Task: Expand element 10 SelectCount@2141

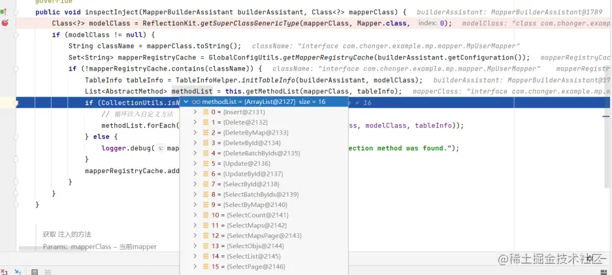Action: point(195,216)
